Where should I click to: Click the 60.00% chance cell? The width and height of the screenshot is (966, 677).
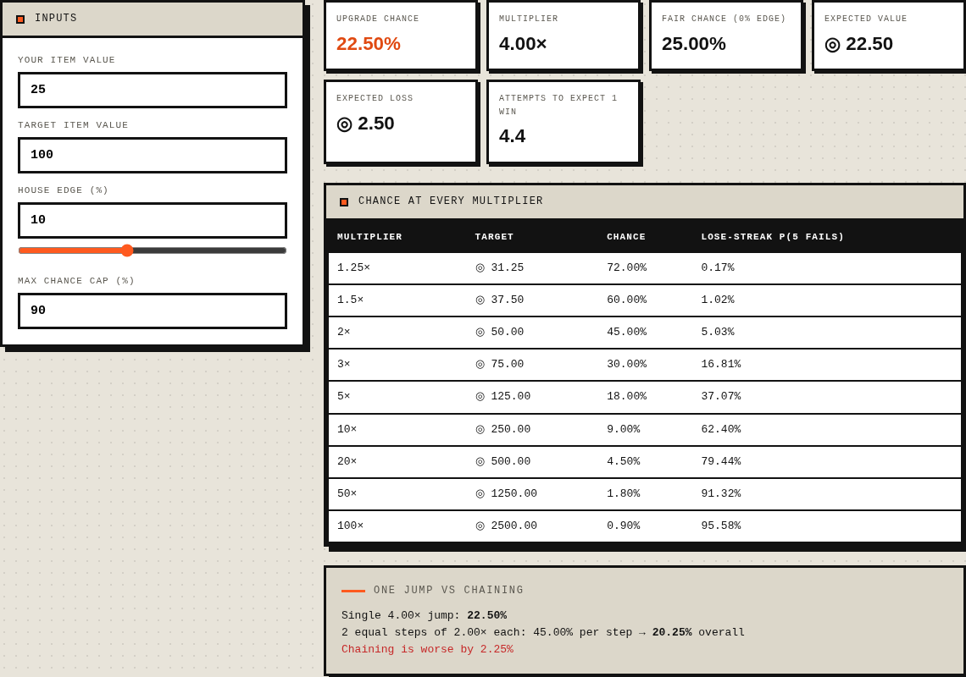coord(626,300)
